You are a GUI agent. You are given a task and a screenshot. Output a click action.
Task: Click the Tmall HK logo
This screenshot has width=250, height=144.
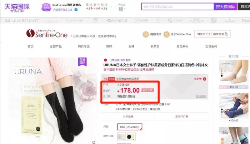(17, 8)
